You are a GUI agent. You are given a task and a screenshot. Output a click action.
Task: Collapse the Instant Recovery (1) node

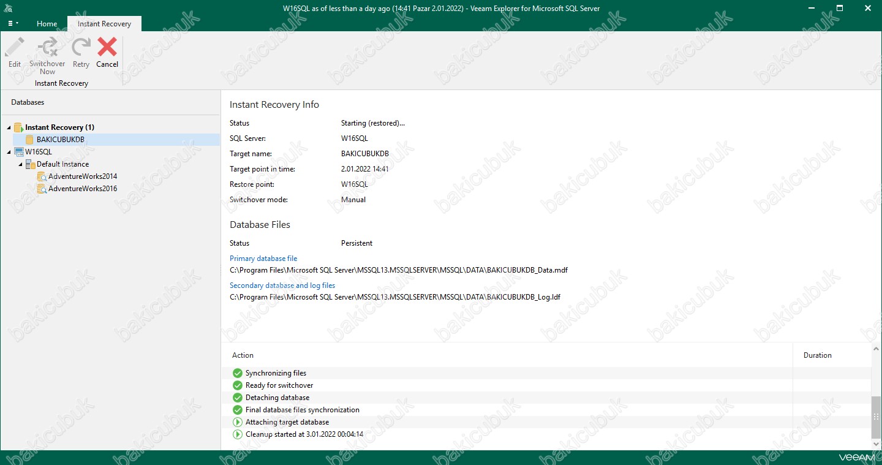coord(9,127)
